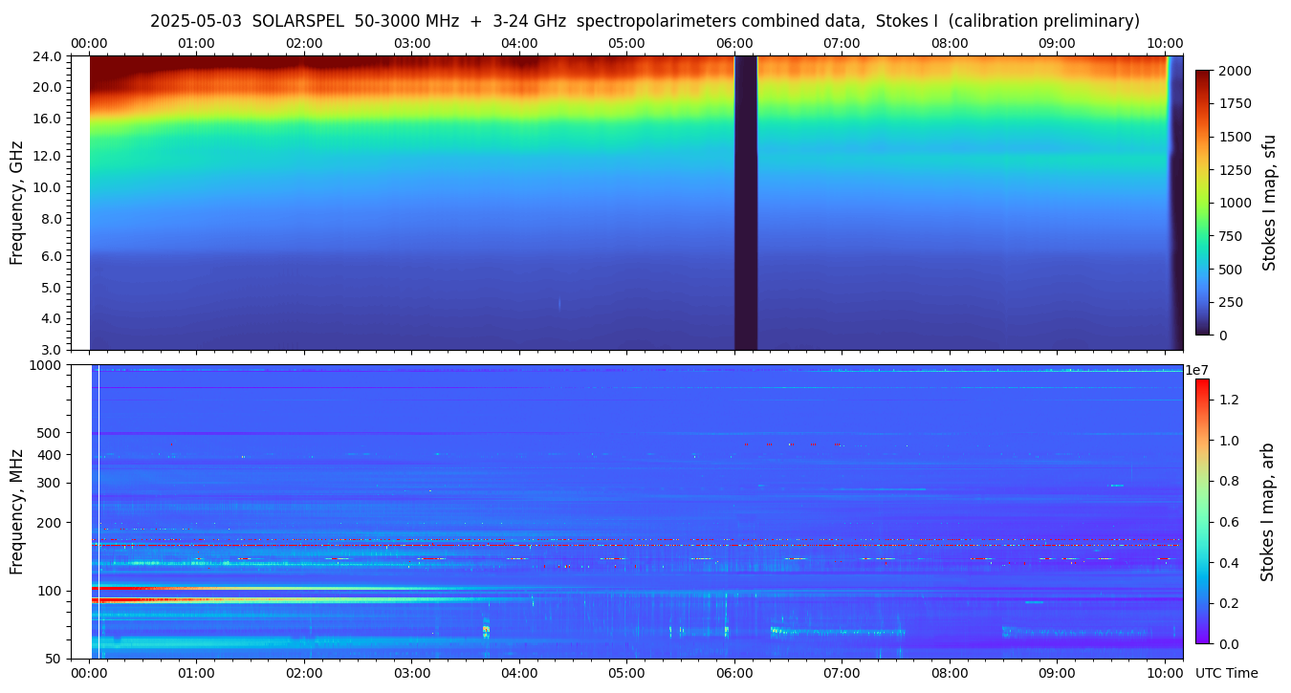Click the Frequency, MHz axis label
The height and width of the screenshot is (693, 1291).
(x=16, y=510)
